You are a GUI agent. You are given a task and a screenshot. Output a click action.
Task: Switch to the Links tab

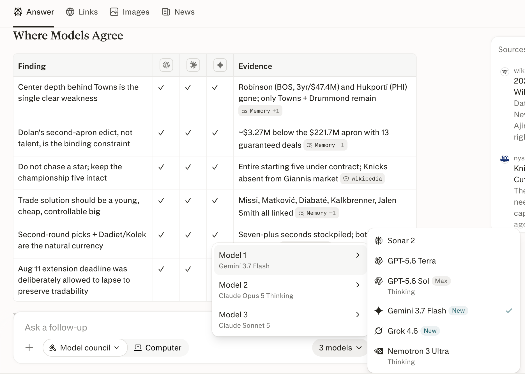coord(82,12)
